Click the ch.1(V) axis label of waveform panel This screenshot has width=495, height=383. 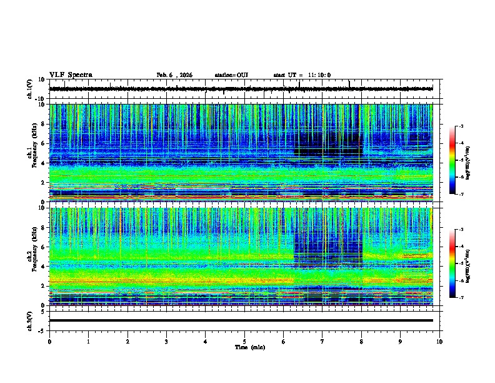pos(30,89)
